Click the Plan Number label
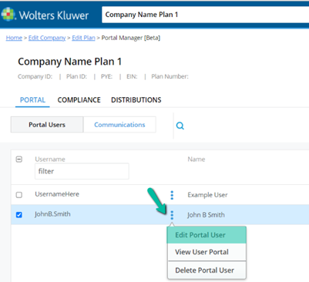Image resolution: width=309 pixels, height=282 pixels. 170,76
